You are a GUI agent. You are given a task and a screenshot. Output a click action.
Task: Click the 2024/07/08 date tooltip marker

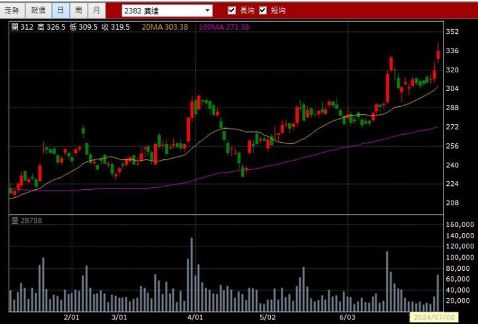[432, 317]
